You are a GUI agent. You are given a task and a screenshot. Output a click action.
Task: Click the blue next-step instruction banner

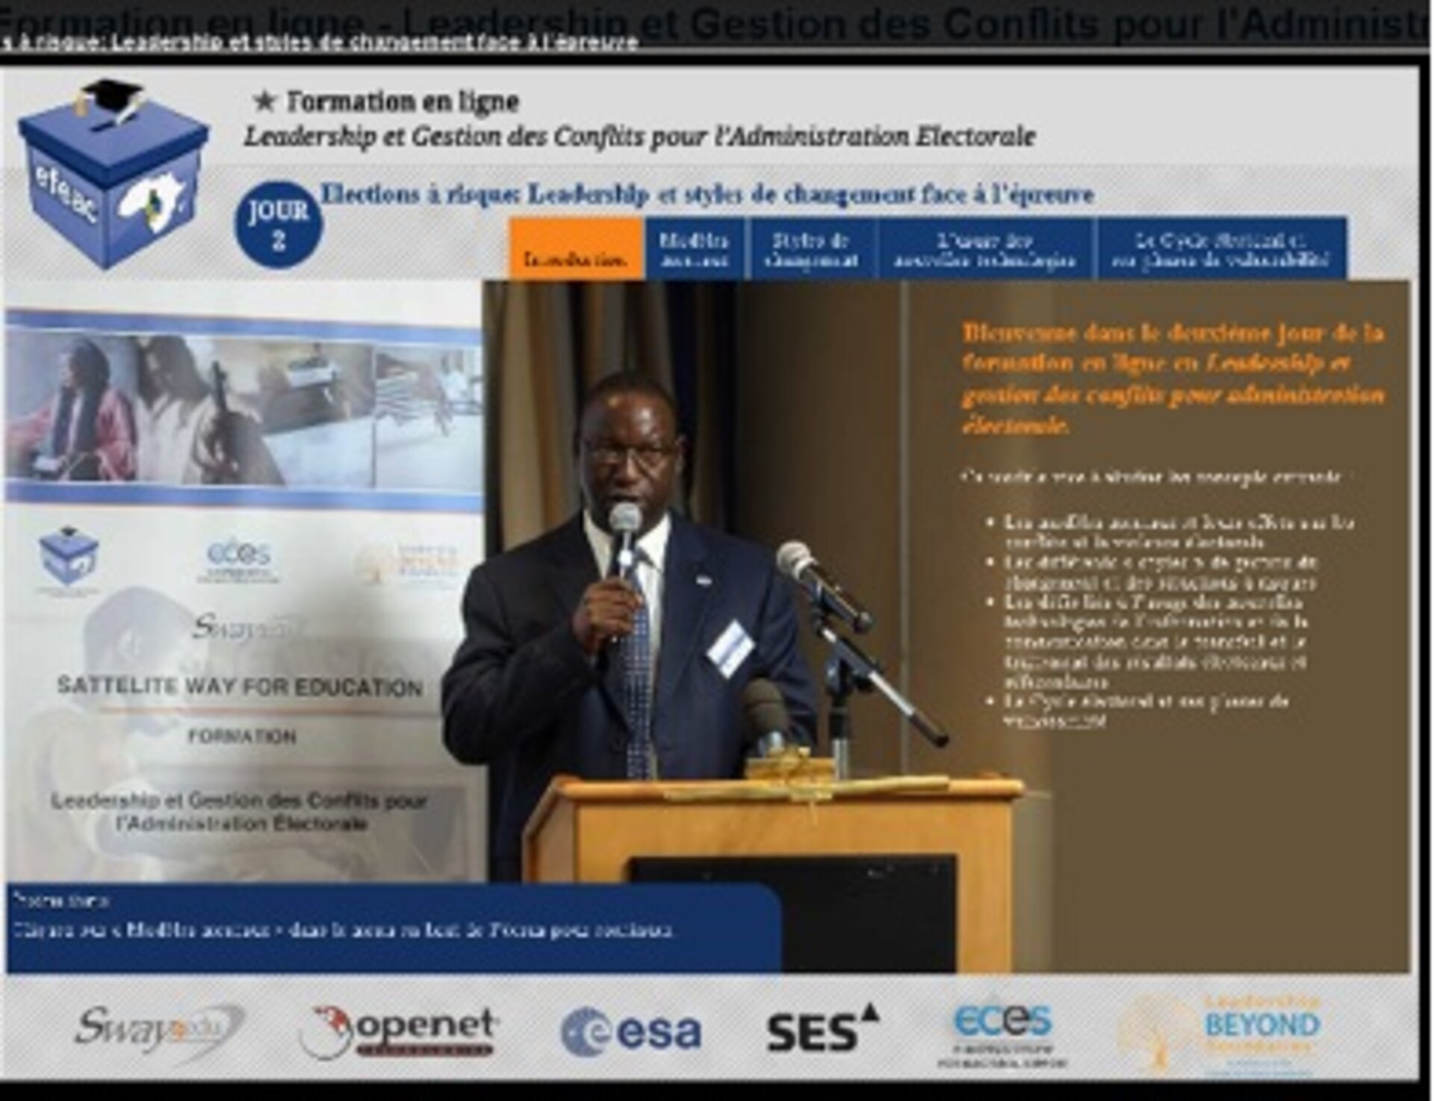[x=392, y=927]
